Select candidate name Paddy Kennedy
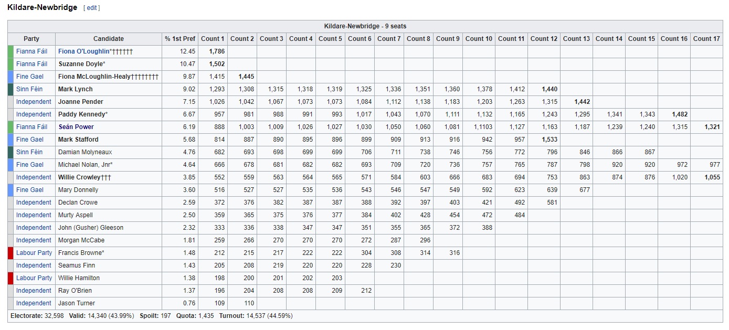Image resolution: width=729 pixels, height=330 pixels. coord(81,114)
